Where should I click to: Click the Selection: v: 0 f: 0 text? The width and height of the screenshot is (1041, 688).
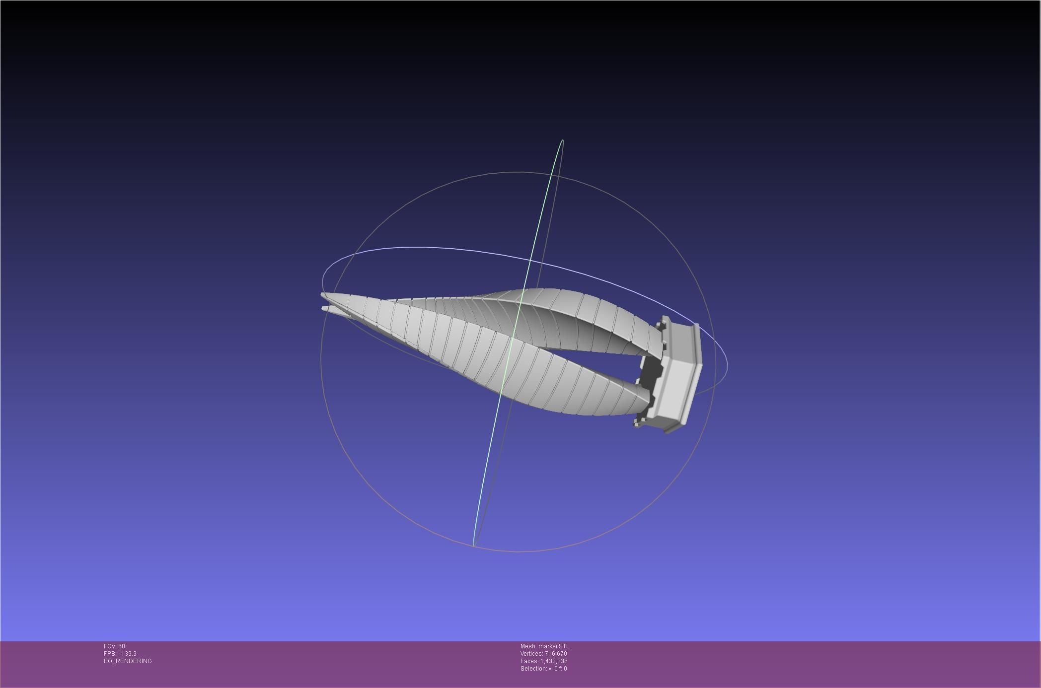543,669
